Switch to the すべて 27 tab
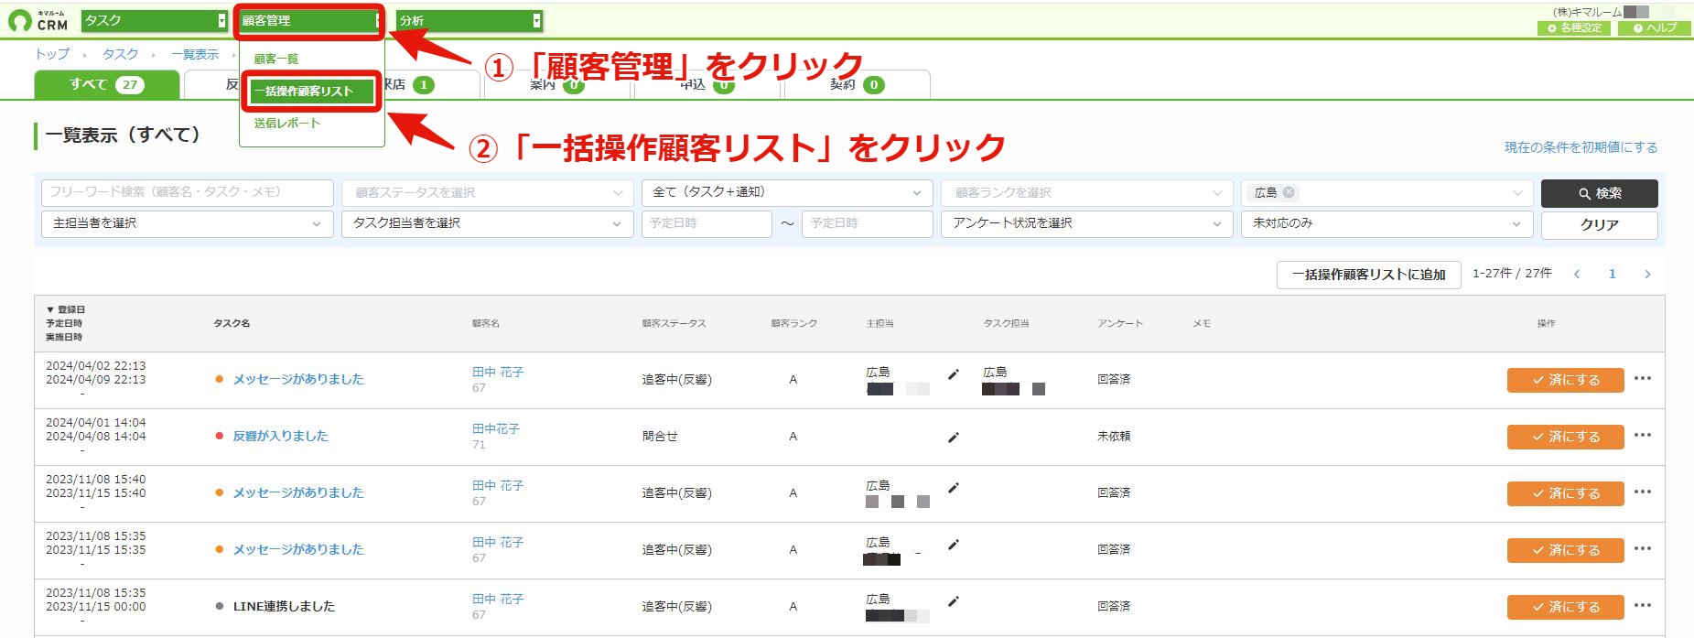Image resolution: width=1694 pixels, height=638 pixels. 107,84
